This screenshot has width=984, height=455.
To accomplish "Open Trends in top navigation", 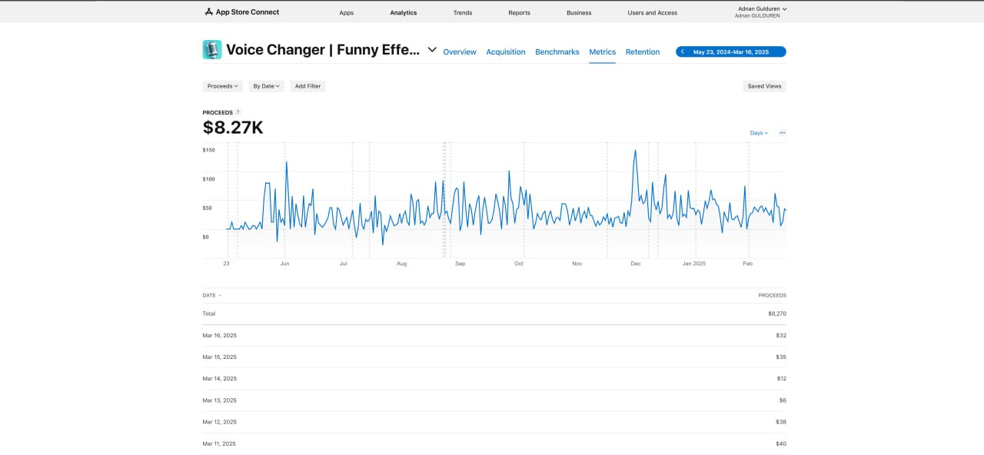I will point(463,13).
